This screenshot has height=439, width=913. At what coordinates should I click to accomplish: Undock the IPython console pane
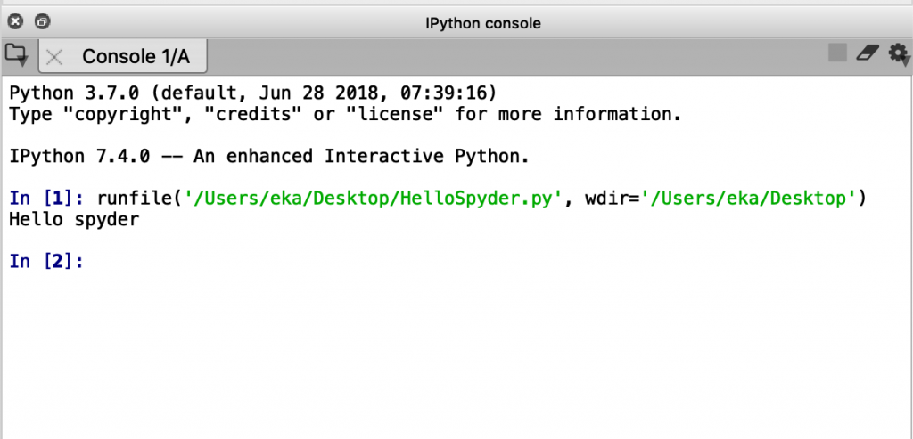point(43,22)
